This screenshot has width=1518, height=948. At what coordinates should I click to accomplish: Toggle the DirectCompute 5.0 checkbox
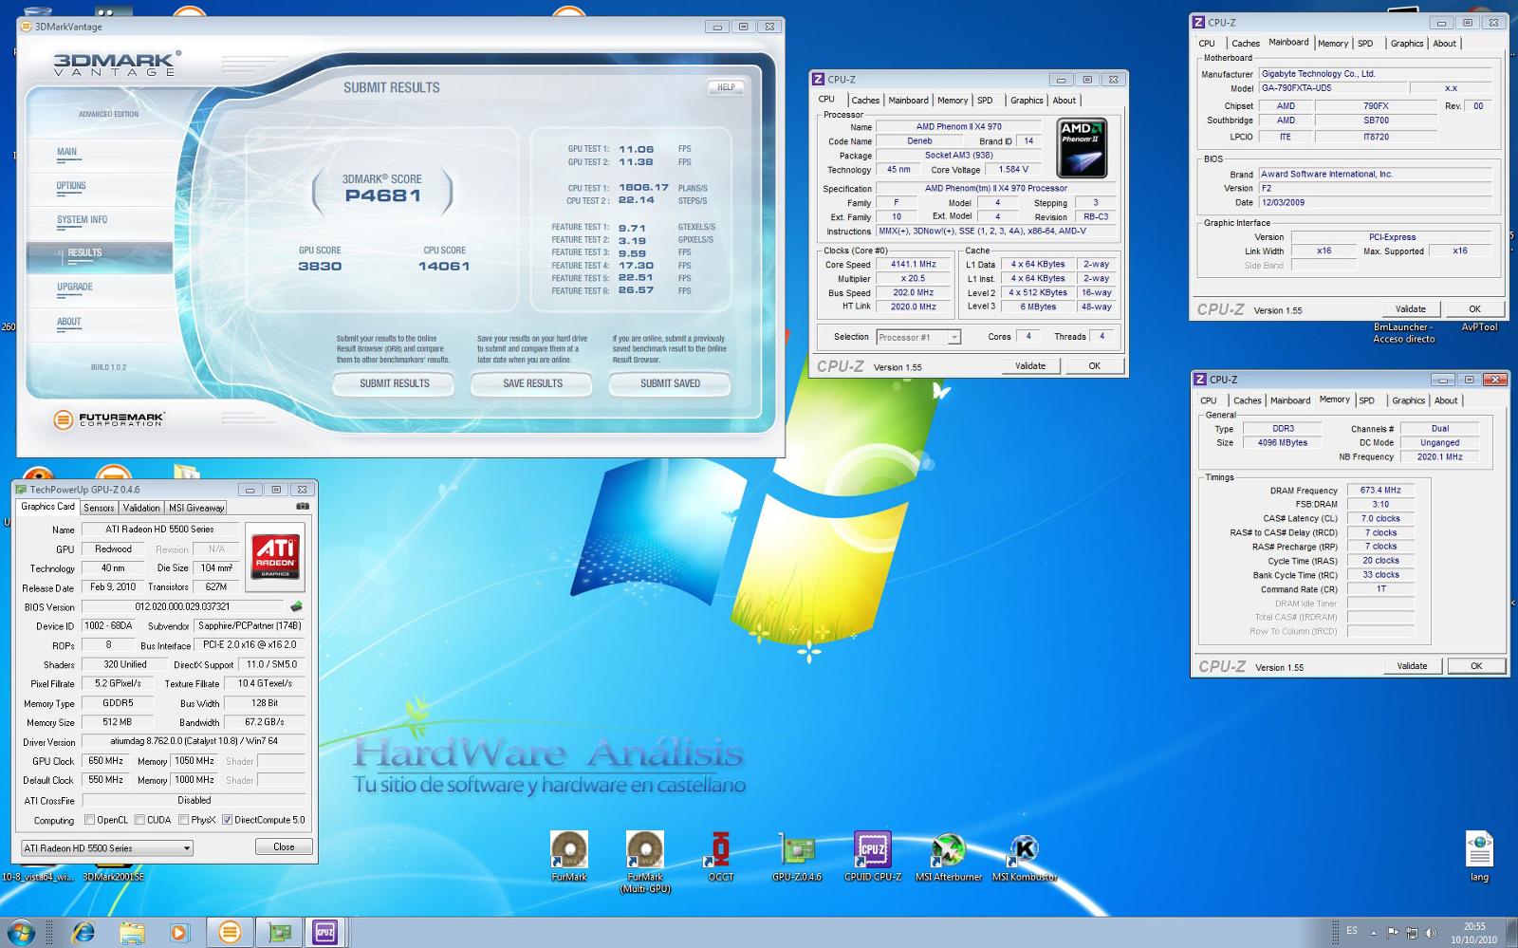click(227, 820)
